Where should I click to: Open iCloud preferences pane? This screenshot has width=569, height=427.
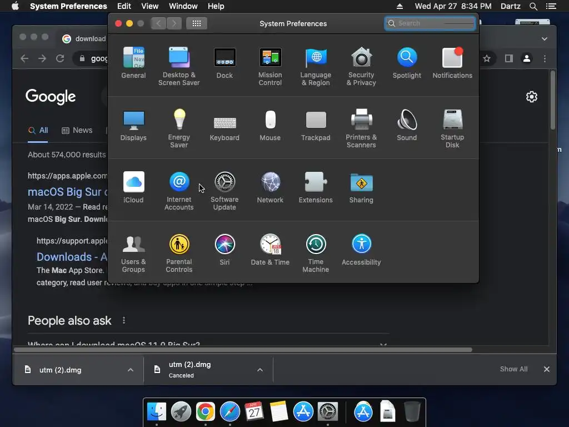[x=133, y=187]
